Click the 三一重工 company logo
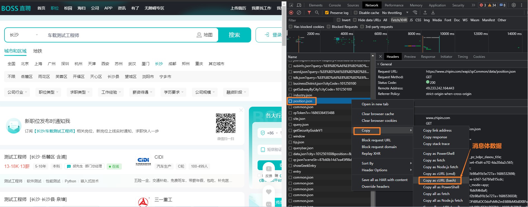 (143, 202)
